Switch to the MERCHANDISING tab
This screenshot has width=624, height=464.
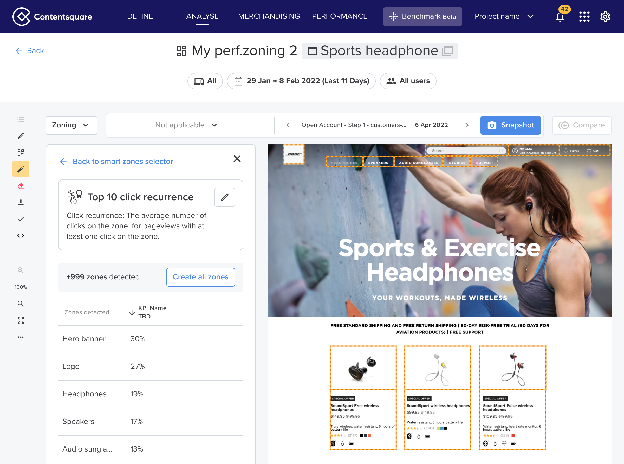tap(269, 17)
